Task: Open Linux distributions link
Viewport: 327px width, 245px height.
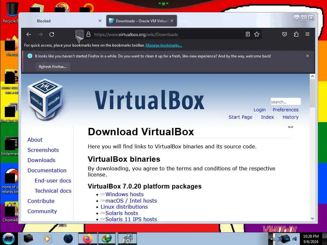Action: pyautogui.click(x=124, y=207)
